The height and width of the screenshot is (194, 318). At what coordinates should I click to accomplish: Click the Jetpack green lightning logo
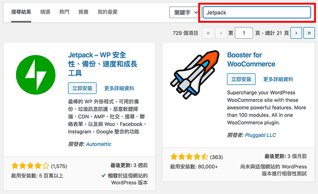[x=36, y=75]
